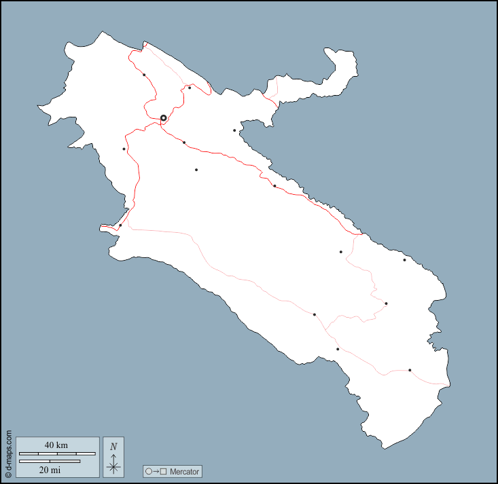Select the southernmost city dot near the lower border
The width and height of the screenshot is (498, 484).
(338, 349)
